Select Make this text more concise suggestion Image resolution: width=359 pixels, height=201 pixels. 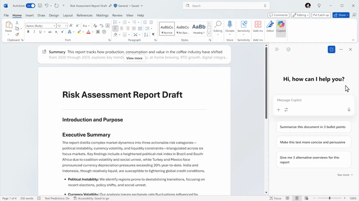(x=314, y=142)
